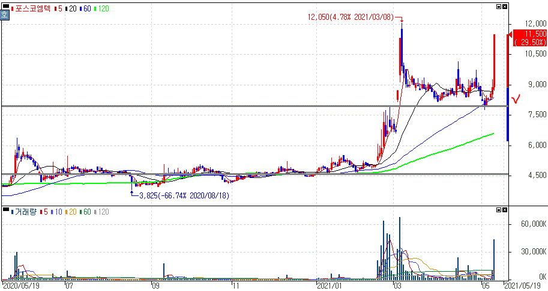This screenshot has height=291, width=548.
Task: Click the high annotation 12,050 (4.78% 2021/03/08)
Action: click(351, 17)
